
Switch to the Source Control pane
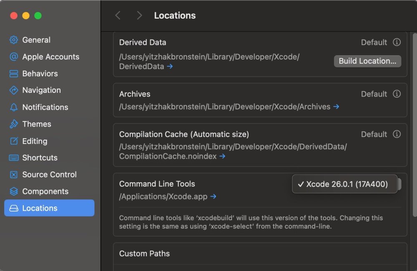[49, 175]
